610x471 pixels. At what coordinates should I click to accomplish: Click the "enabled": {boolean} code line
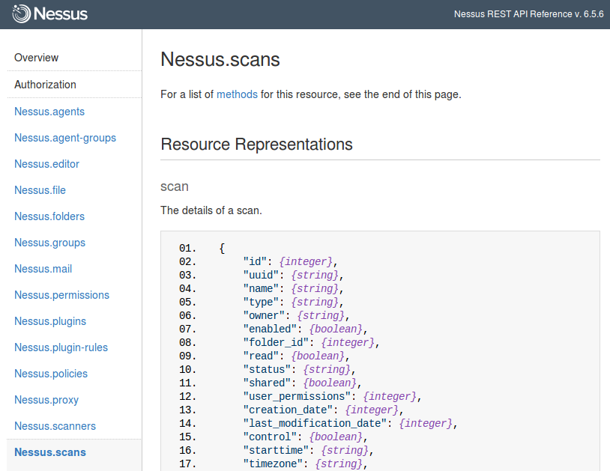[x=306, y=329]
